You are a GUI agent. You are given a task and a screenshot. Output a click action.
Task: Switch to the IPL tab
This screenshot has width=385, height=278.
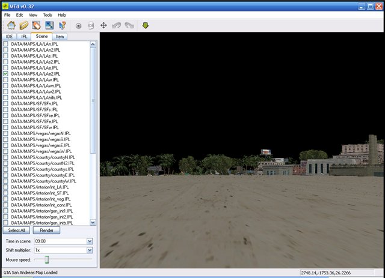pyautogui.click(x=25, y=37)
